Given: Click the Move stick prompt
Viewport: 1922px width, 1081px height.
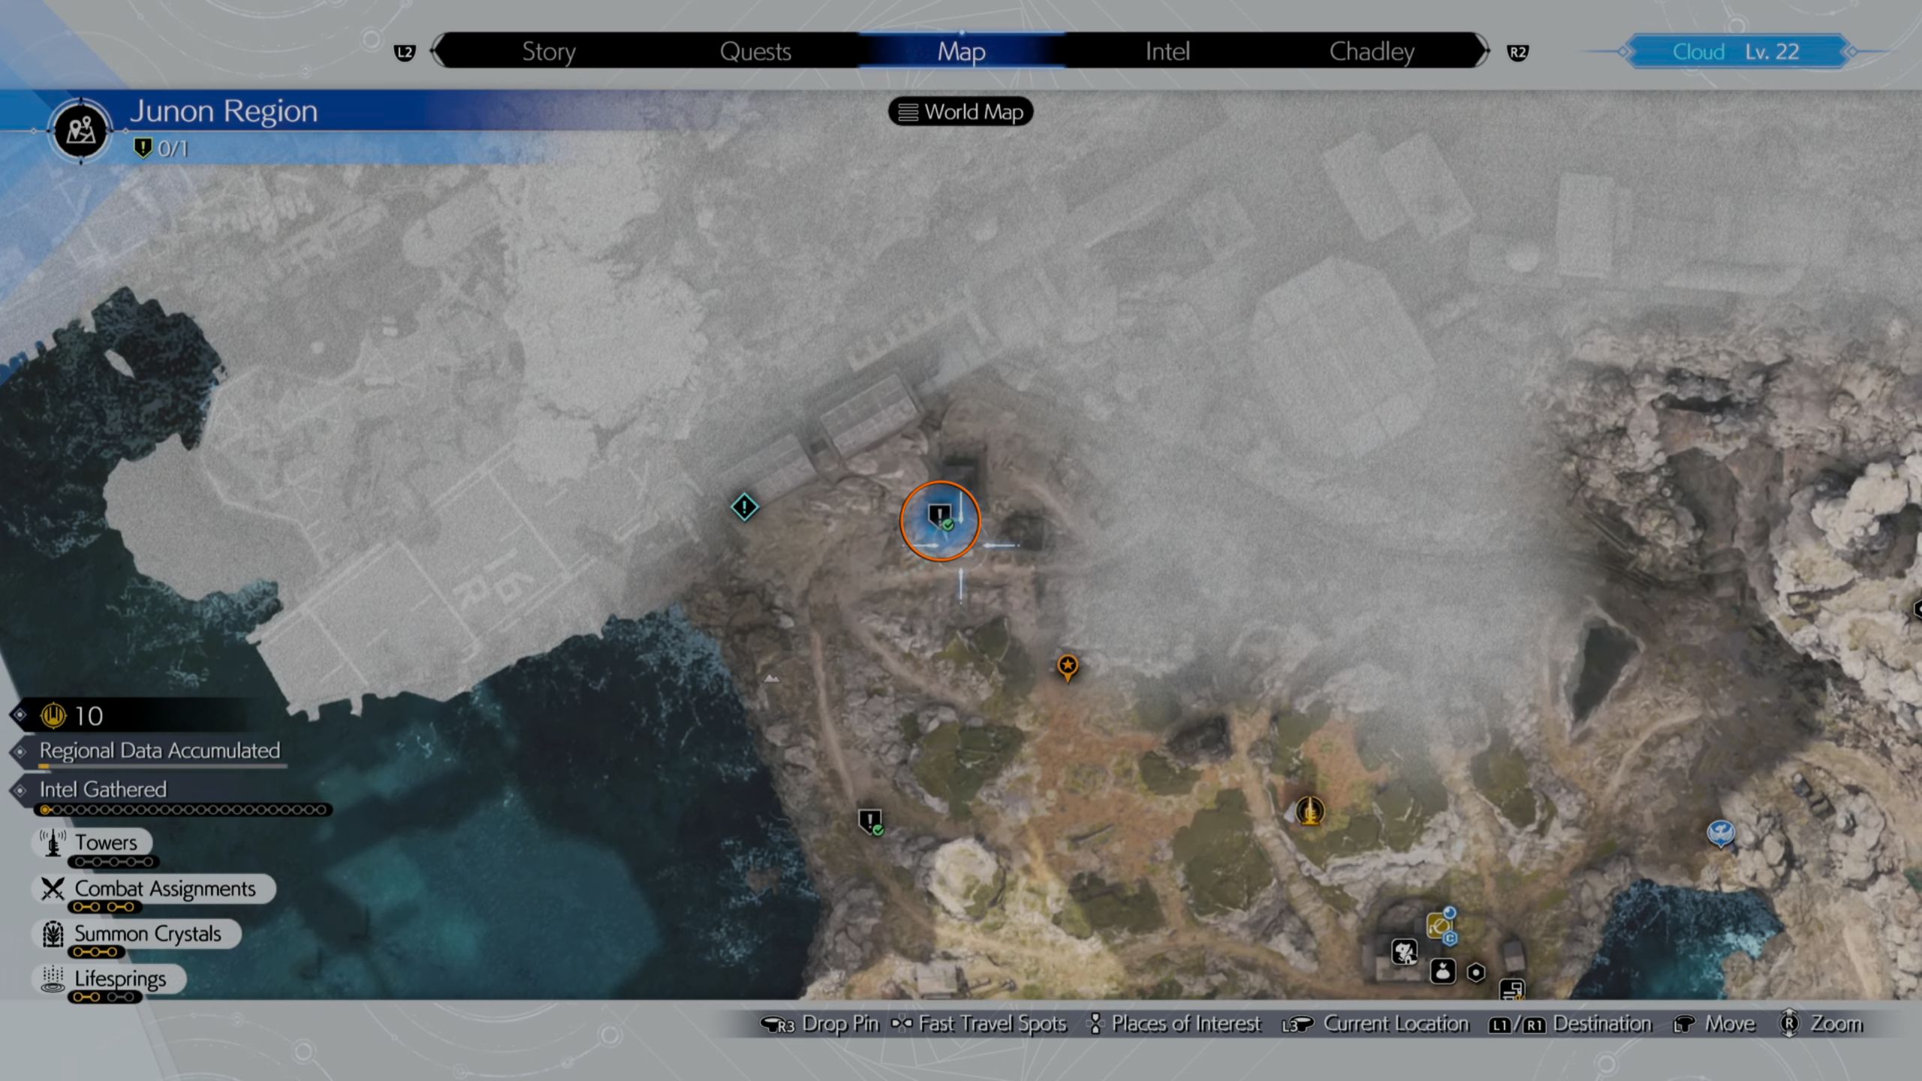Looking at the screenshot, I should (x=1715, y=1024).
